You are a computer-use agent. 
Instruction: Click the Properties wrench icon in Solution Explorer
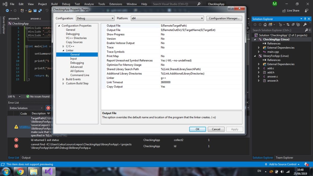coord(305,25)
